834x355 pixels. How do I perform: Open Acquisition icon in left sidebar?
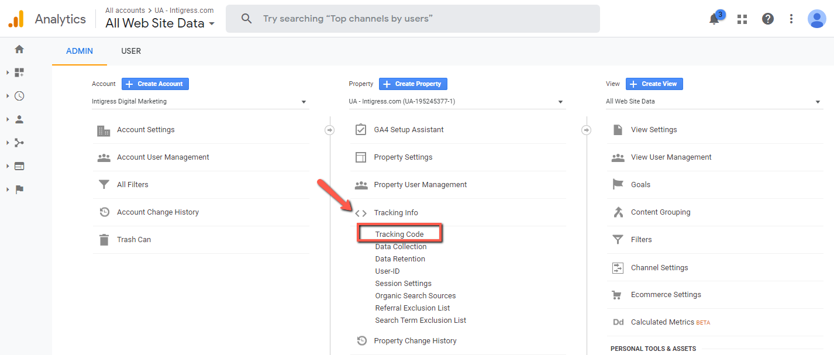tap(19, 143)
